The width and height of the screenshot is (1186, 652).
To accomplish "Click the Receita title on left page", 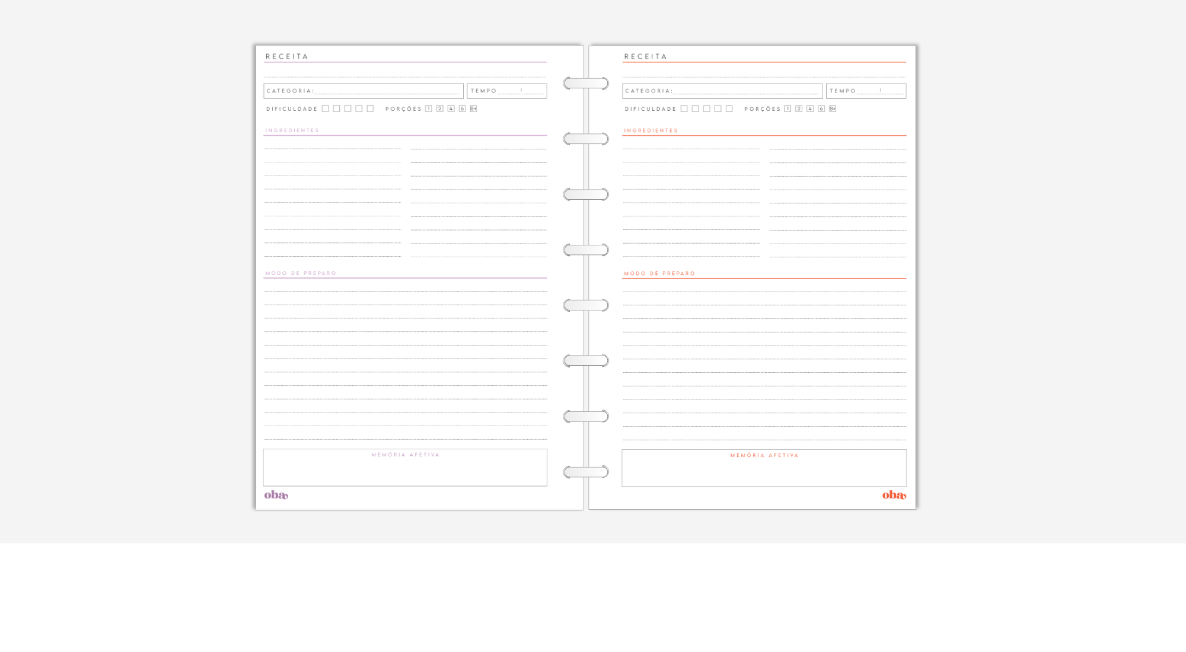I will tap(287, 57).
